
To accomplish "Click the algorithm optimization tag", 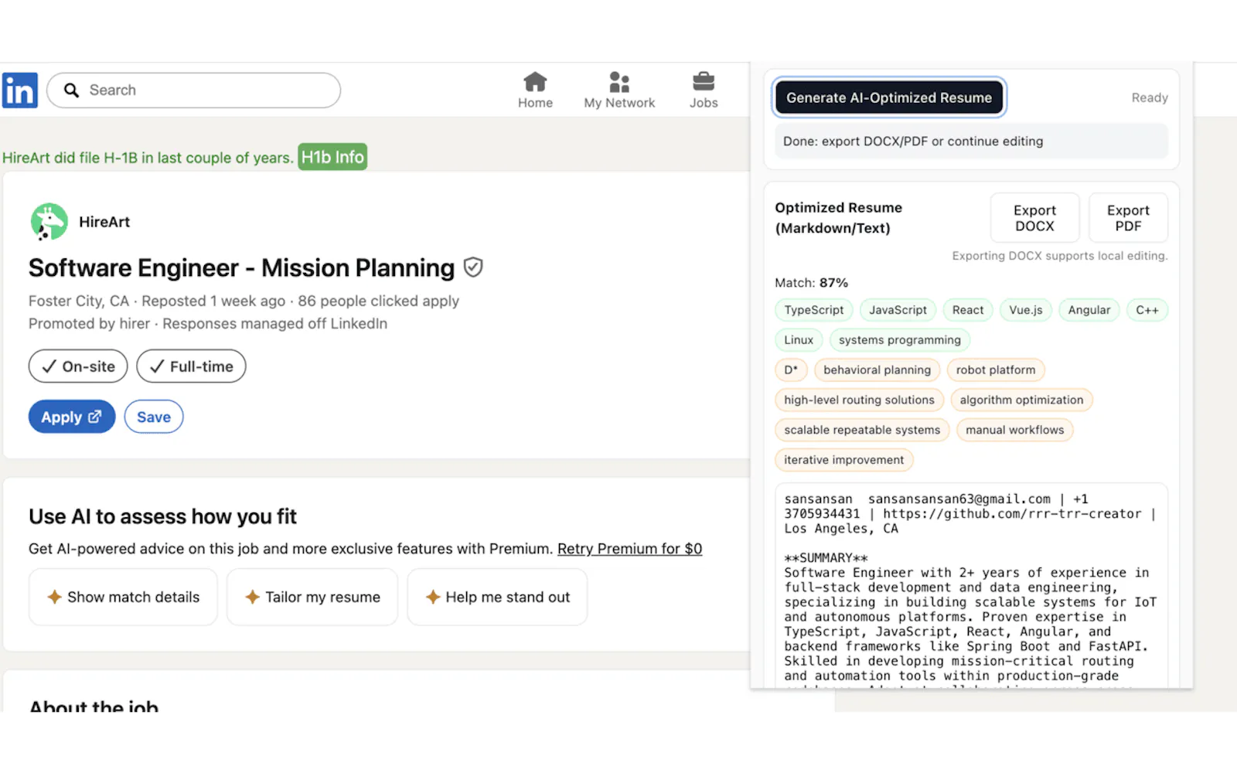I will [1022, 400].
